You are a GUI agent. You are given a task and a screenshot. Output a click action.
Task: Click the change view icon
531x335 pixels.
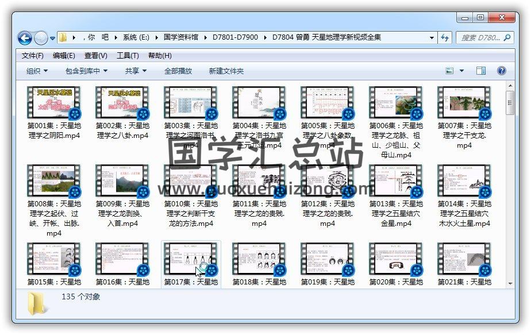point(450,71)
